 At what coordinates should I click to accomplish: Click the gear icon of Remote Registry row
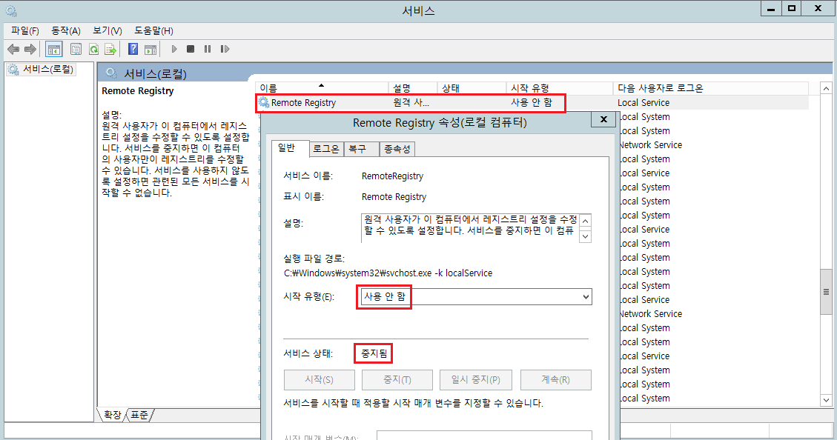click(264, 102)
